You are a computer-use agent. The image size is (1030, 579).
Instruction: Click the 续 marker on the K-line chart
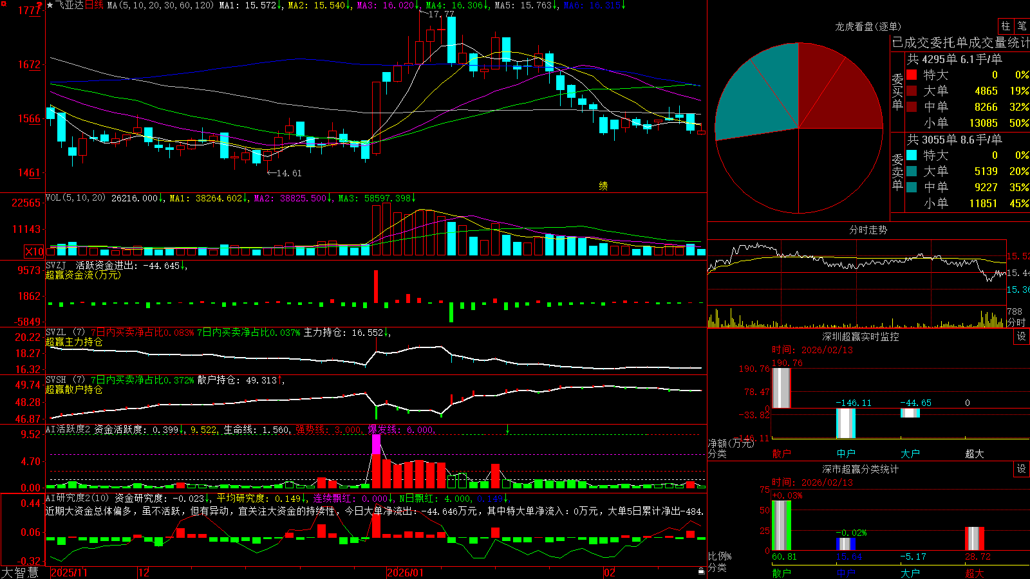(603, 186)
